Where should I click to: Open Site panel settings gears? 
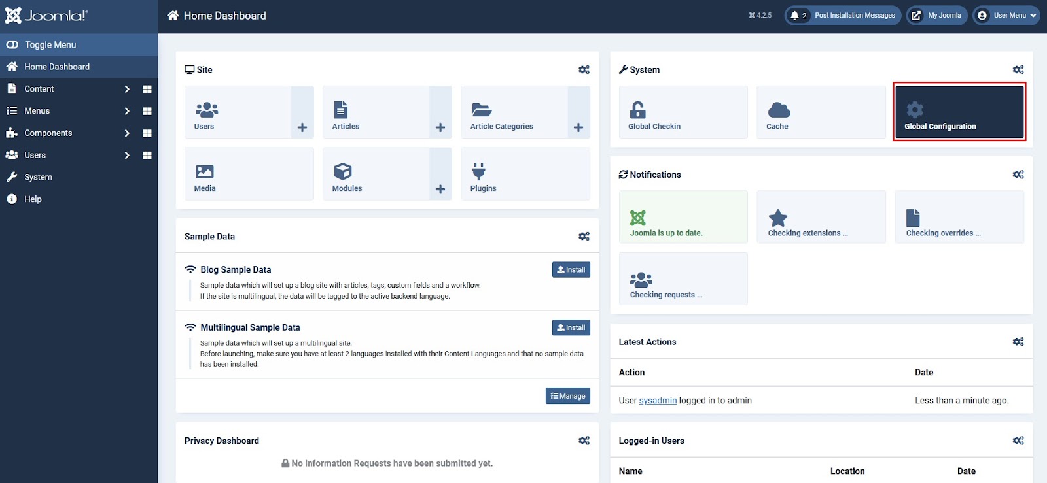click(x=584, y=70)
